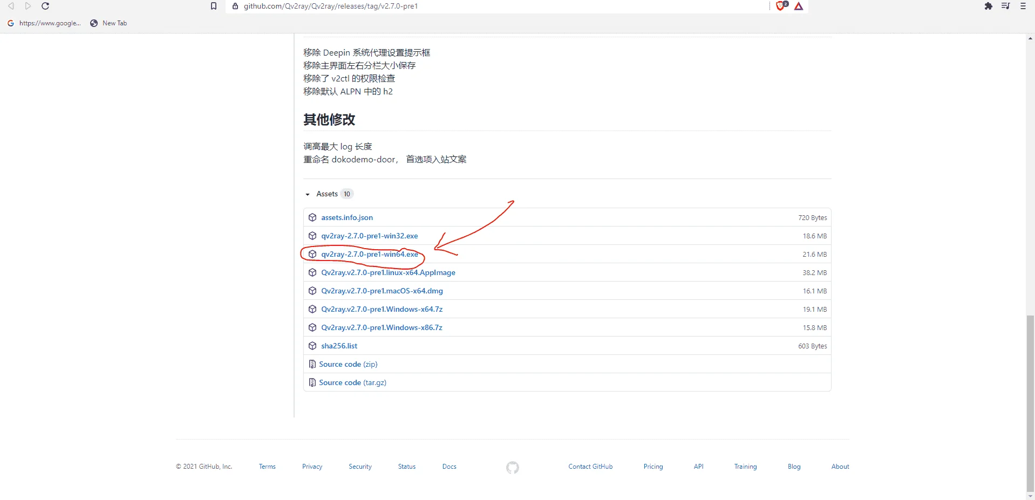Screen dimensions: 1035x500
Task: Select the 21.6 MB file size text
Action: point(814,254)
